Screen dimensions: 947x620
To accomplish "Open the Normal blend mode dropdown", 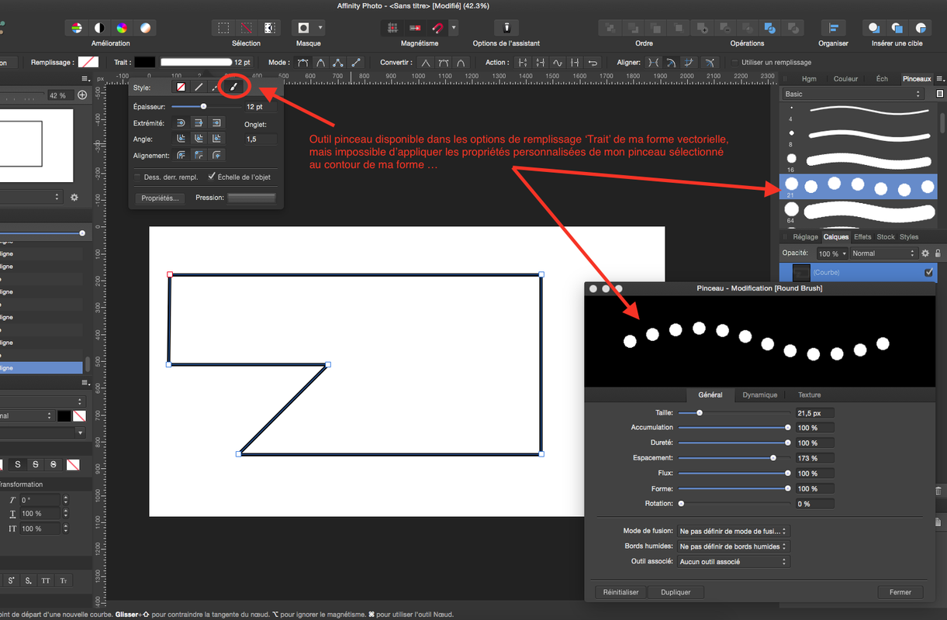I will (x=883, y=253).
